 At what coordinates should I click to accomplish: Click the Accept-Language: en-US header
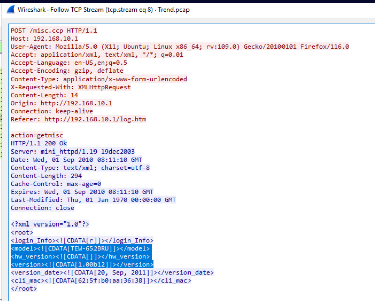(x=68, y=63)
